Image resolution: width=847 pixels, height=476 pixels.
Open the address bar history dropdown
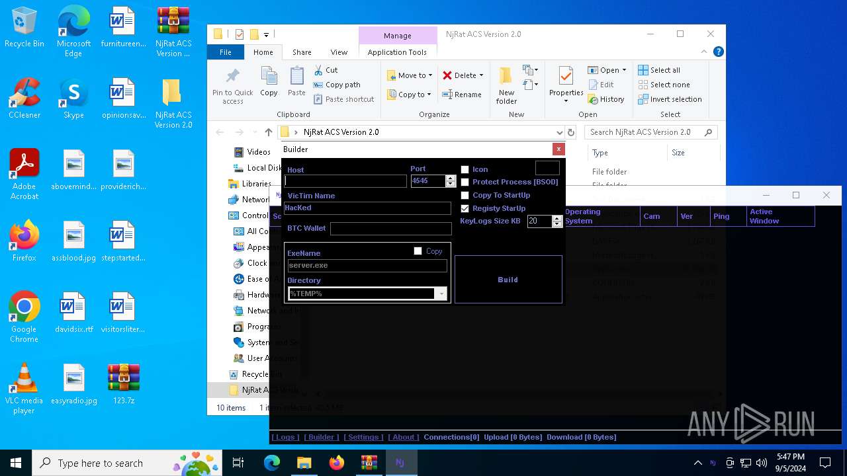559,132
